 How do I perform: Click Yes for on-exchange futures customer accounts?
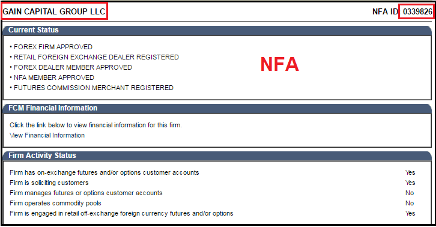pyautogui.click(x=410, y=172)
